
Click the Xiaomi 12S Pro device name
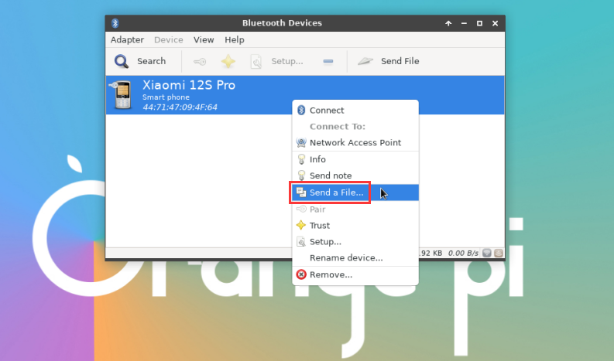pyautogui.click(x=189, y=85)
